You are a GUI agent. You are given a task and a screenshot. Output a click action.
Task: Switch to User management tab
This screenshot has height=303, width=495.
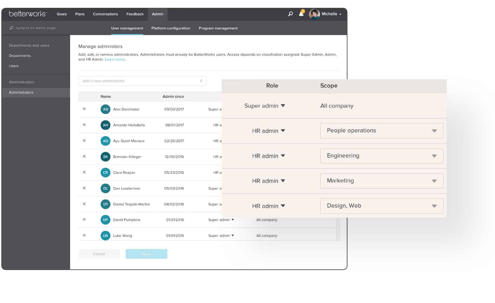click(127, 28)
